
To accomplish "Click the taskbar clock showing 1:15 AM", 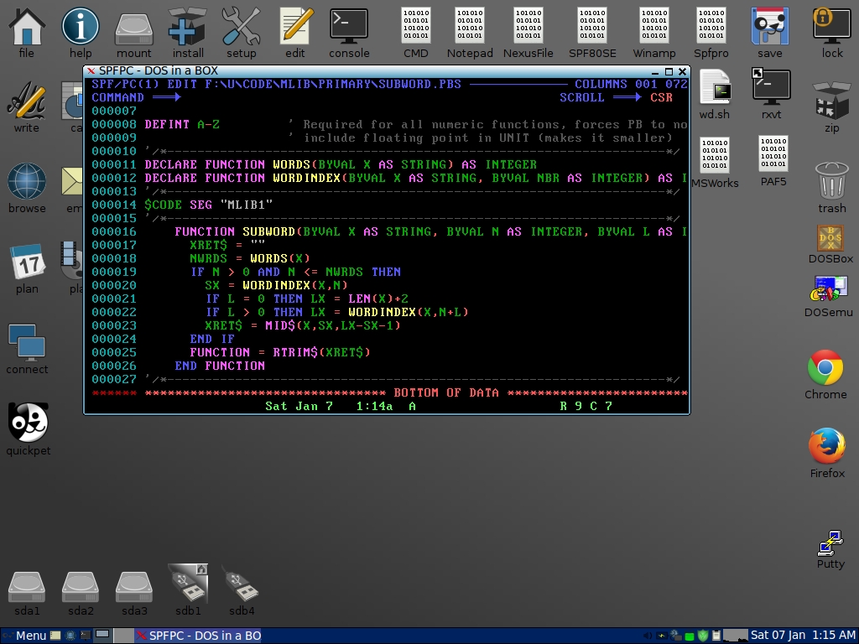I will click(x=802, y=636).
